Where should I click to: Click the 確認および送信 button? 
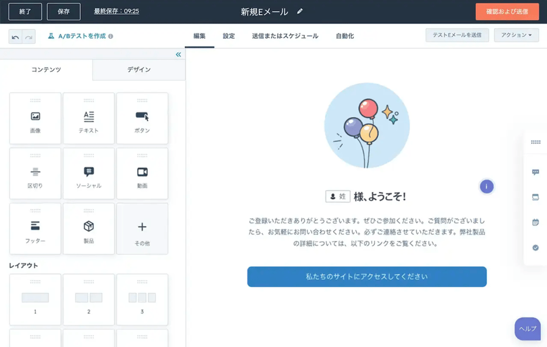[507, 11]
